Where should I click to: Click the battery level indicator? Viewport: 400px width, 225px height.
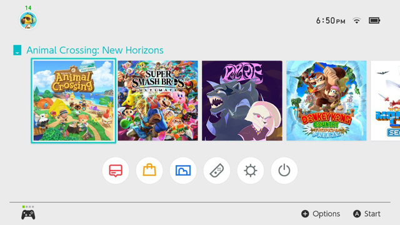(374, 21)
